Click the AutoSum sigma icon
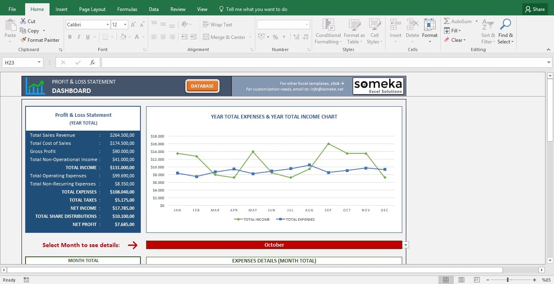Viewport: 554px width, 284px height. [x=447, y=22]
